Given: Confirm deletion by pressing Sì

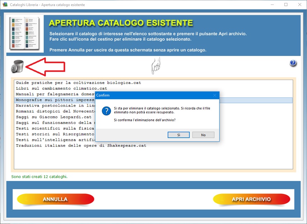Looking at the screenshot, I should [x=179, y=135].
